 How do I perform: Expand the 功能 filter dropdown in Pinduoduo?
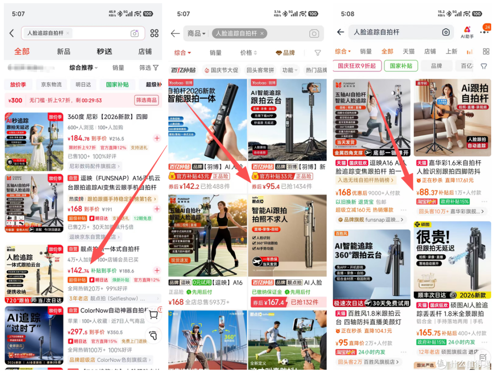point(290,70)
